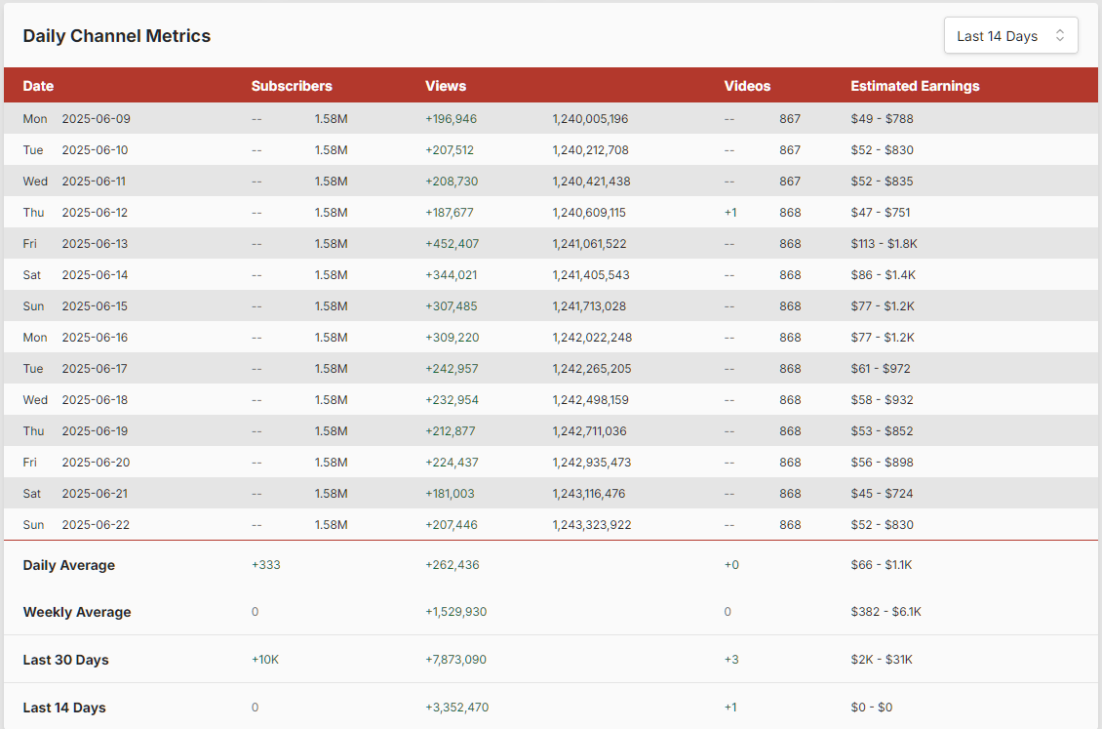This screenshot has height=729, width=1102.
Task: Click the Last 30 Days row label
Action: 66,660
